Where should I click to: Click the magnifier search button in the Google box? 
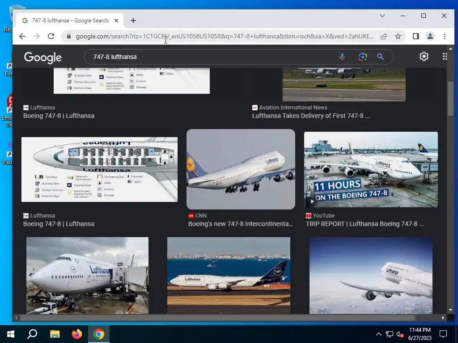[380, 57]
